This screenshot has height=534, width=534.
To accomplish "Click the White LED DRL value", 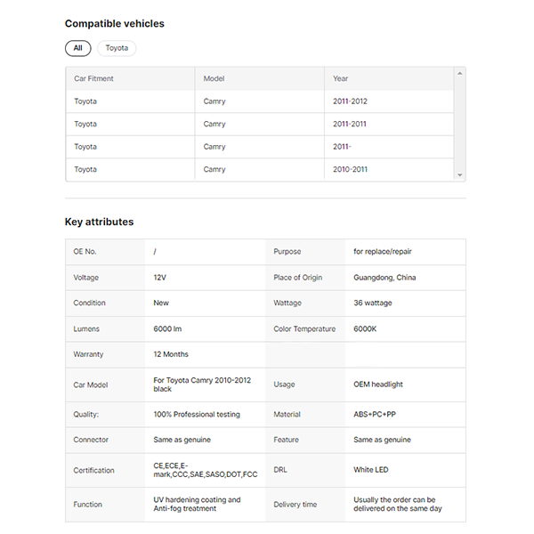I will pyautogui.click(x=371, y=470).
